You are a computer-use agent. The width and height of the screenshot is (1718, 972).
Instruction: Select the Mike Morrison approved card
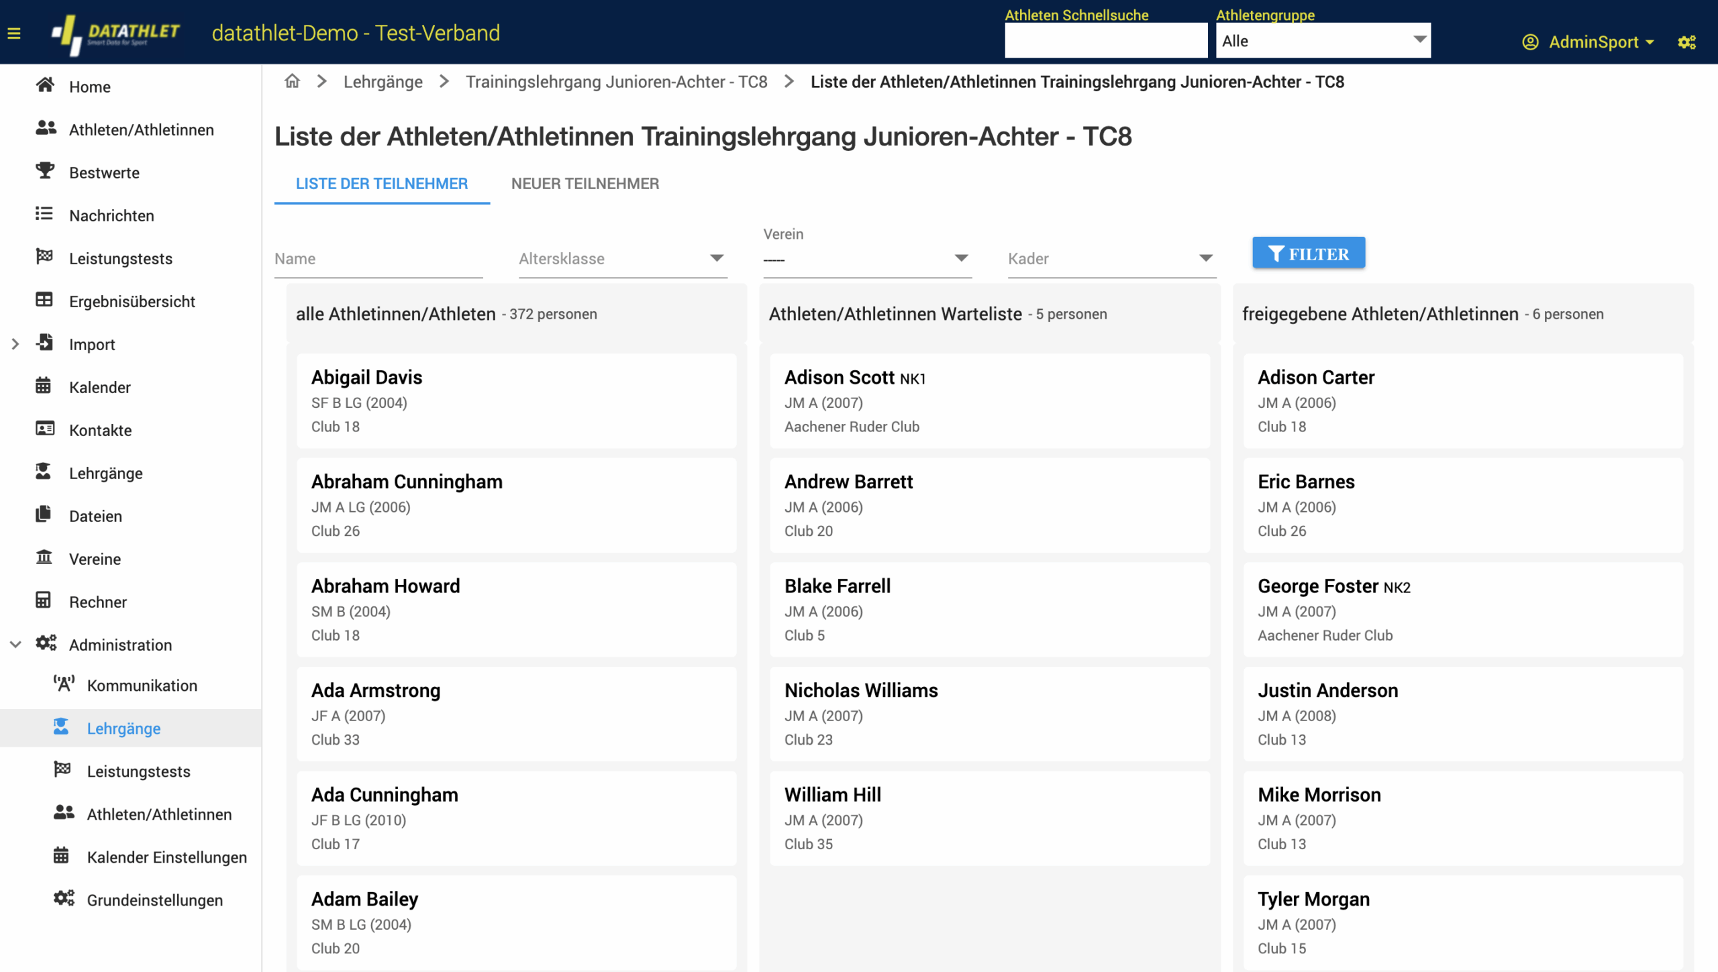pos(1463,818)
